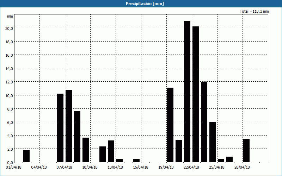Image resolution: width=282 pixels, height=176 pixels.
Task: Click the 16/04/18 date label
Action: click(140, 168)
